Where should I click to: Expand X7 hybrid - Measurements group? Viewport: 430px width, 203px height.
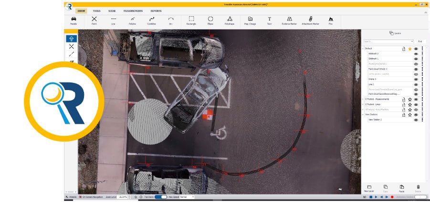pos(363,100)
